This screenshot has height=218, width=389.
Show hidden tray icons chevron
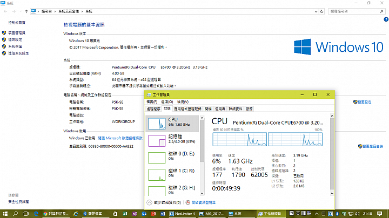tap(317, 214)
